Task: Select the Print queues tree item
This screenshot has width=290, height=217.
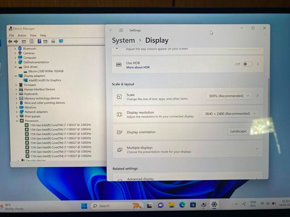Action: click(x=32, y=116)
